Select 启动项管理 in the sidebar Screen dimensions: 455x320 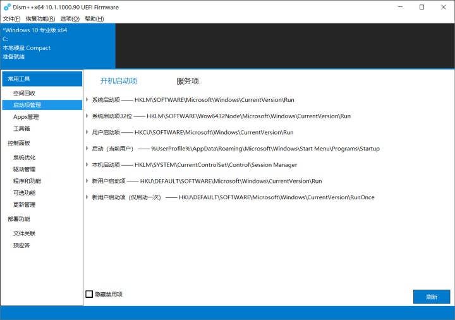(42, 105)
